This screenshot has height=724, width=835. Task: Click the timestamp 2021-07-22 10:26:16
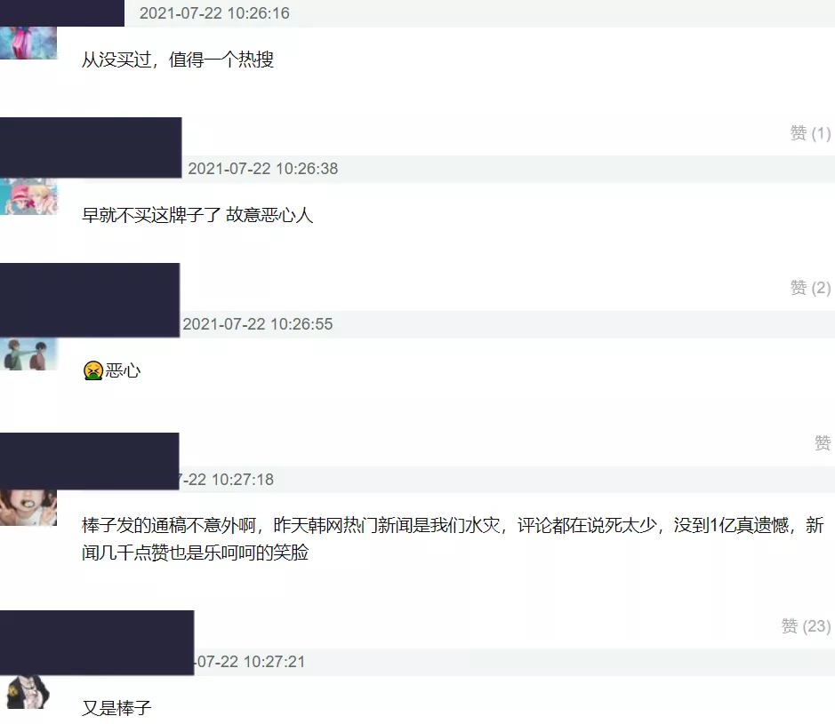(x=214, y=13)
